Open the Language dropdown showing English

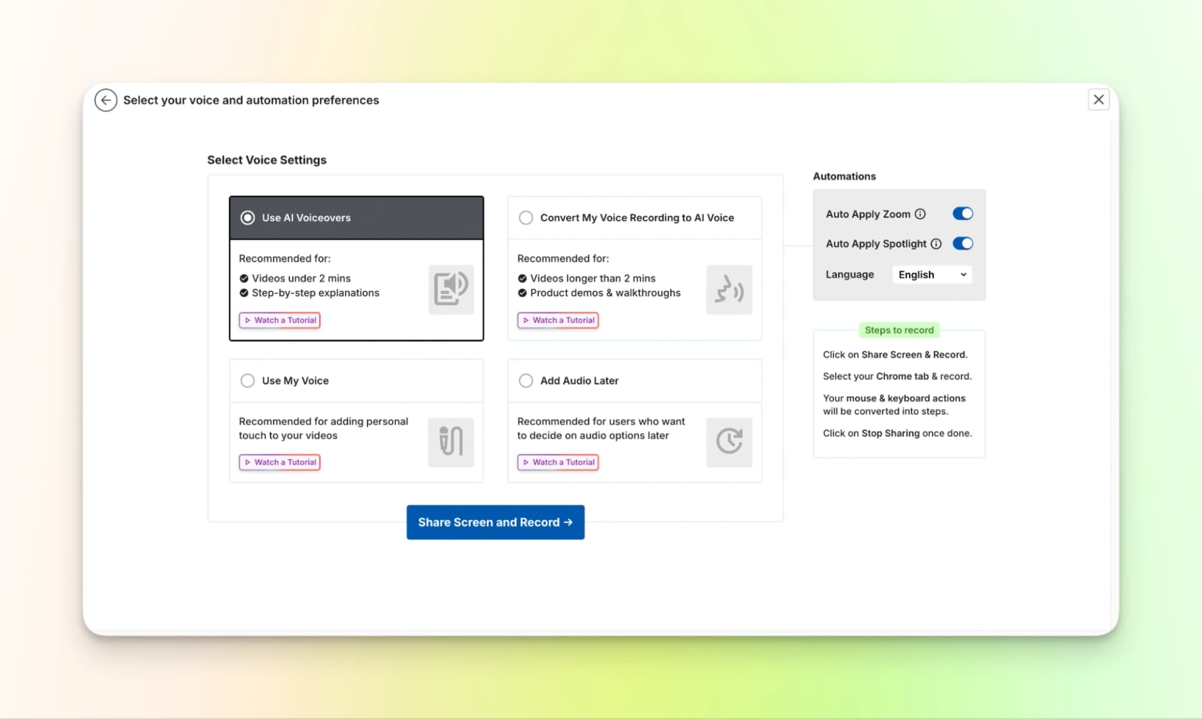point(932,275)
